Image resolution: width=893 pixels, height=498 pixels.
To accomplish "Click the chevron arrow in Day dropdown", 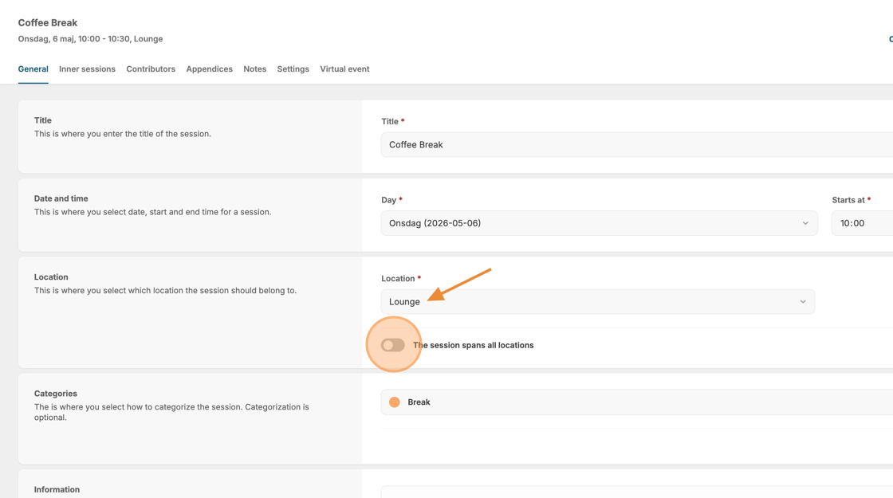I will point(805,223).
